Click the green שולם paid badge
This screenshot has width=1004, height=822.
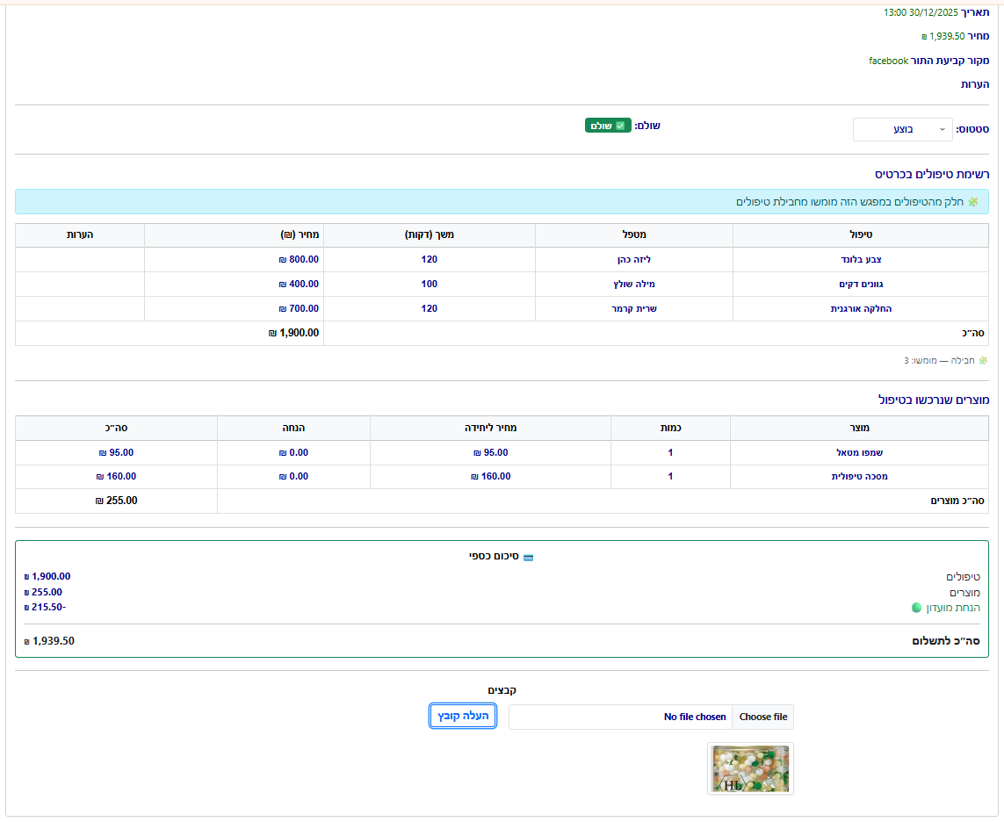(x=608, y=126)
